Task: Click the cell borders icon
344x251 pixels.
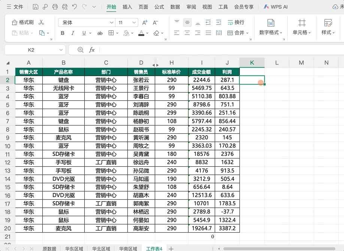Action: 111,33
